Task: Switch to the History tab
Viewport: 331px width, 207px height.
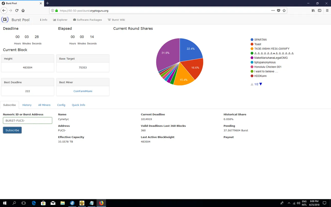Action: (27, 105)
